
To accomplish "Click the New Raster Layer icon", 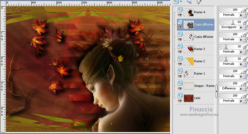I will pyautogui.click(x=176, y=2).
